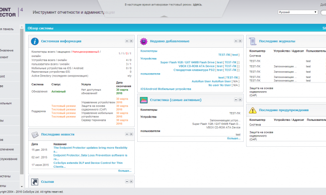Close the Ссылки panel
This screenshot has height=195, width=326.
131,181
